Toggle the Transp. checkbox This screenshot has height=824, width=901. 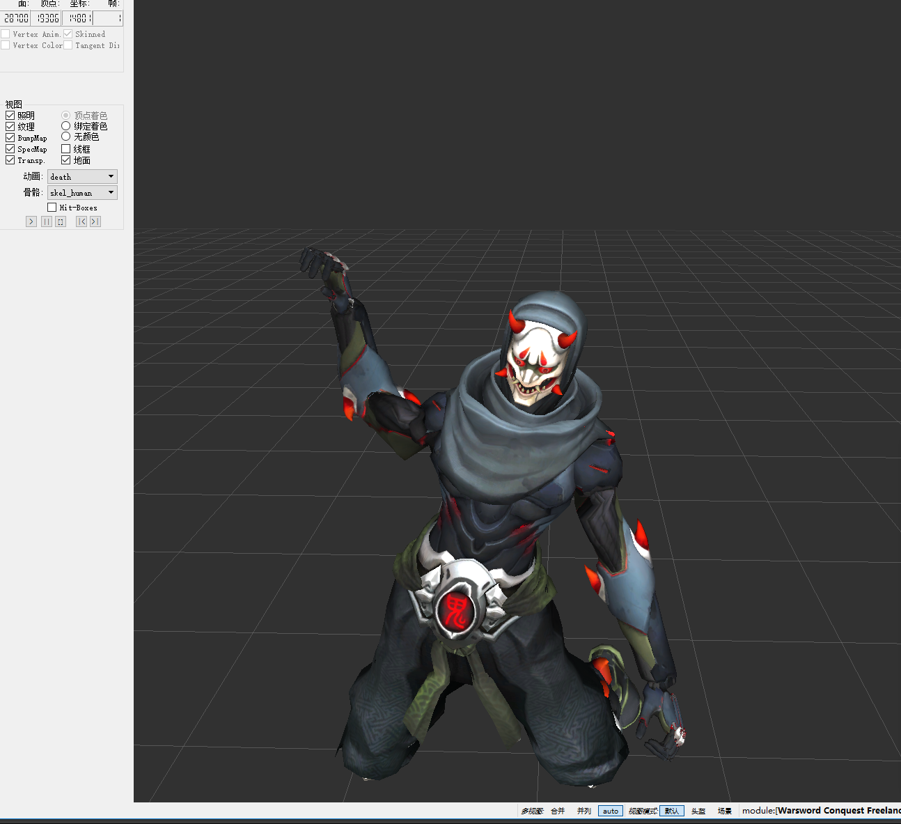10,160
